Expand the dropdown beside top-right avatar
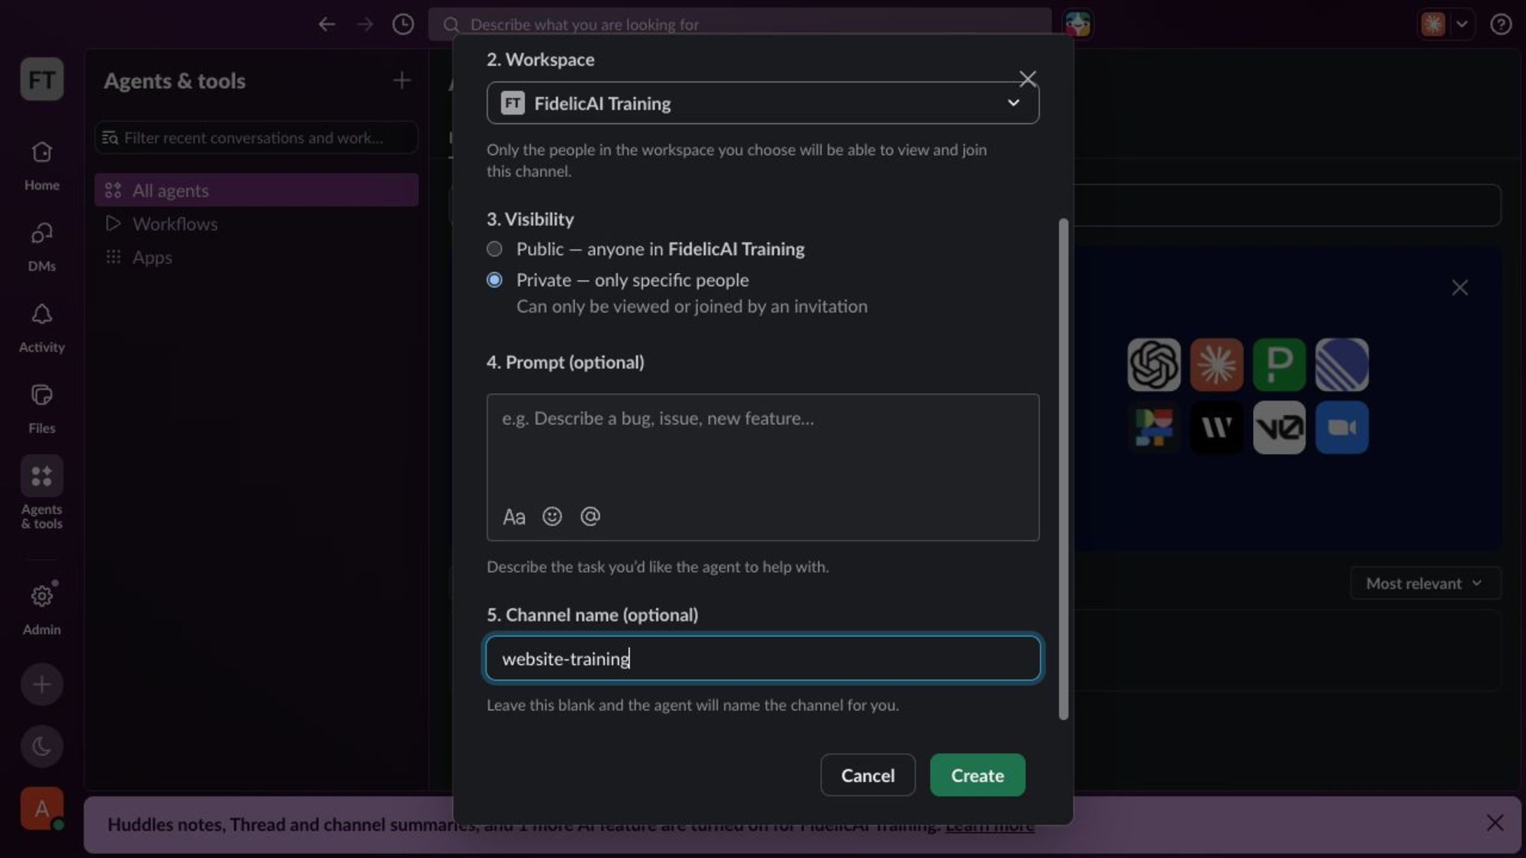Viewport: 1526px width, 858px height. [x=1462, y=24]
